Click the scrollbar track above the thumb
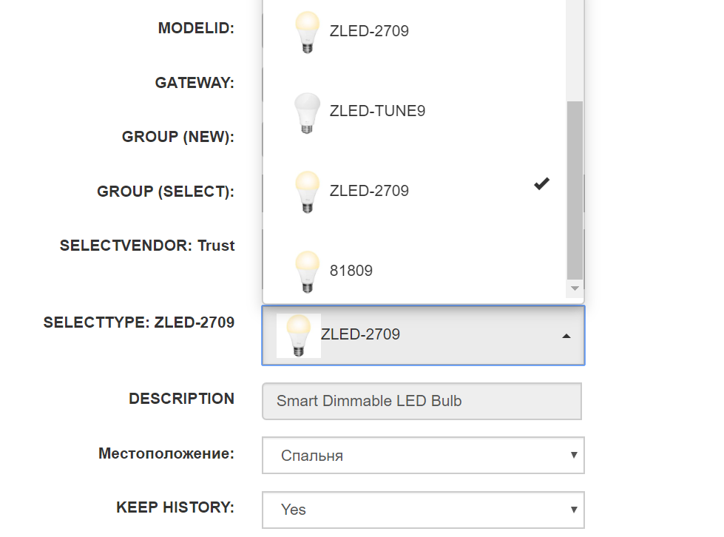 pos(575,52)
